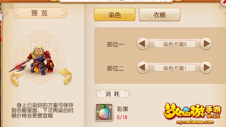
Task: Click the 部位二 label
Action: tap(115, 68)
